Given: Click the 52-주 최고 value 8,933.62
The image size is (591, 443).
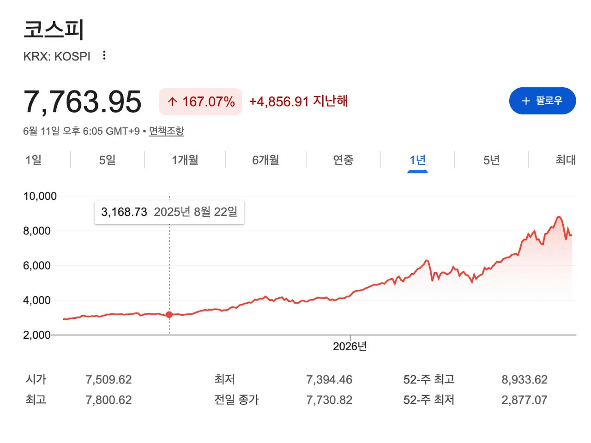Looking at the screenshot, I should click(x=525, y=380).
